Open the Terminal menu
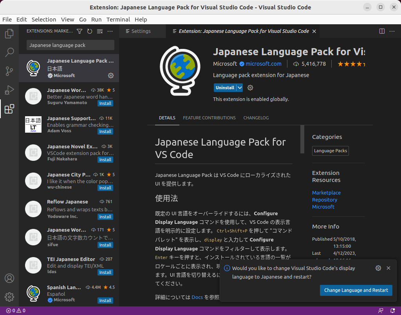The image size is (401, 315). 118,20
